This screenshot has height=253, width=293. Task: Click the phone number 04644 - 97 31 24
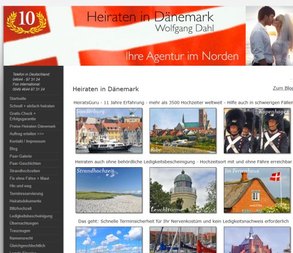point(27,80)
